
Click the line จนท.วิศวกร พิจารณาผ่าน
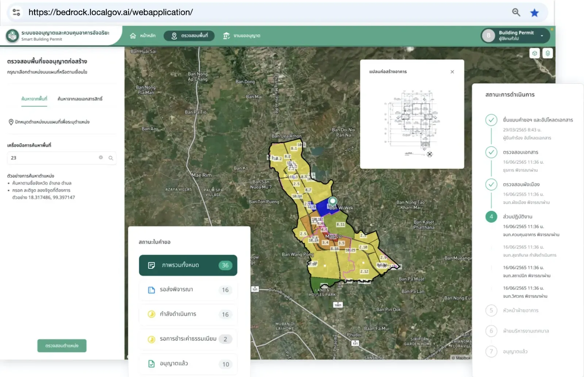[x=525, y=296]
